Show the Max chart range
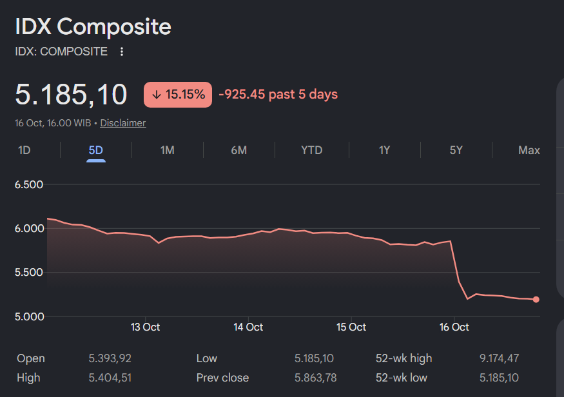 click(529, 150)
